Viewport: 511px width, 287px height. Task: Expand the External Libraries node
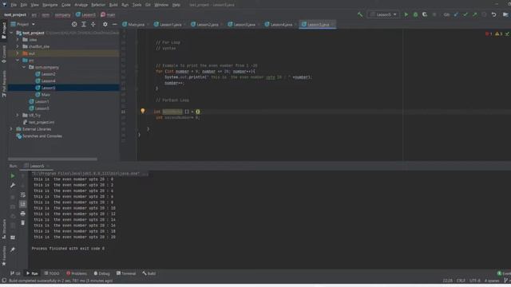pyautogui.click(x=12, y=129)
